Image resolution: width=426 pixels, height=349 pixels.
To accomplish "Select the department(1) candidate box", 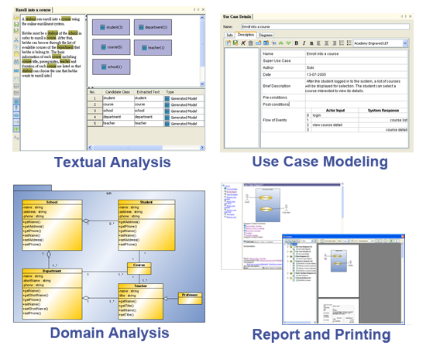I will tap(153, 27).
